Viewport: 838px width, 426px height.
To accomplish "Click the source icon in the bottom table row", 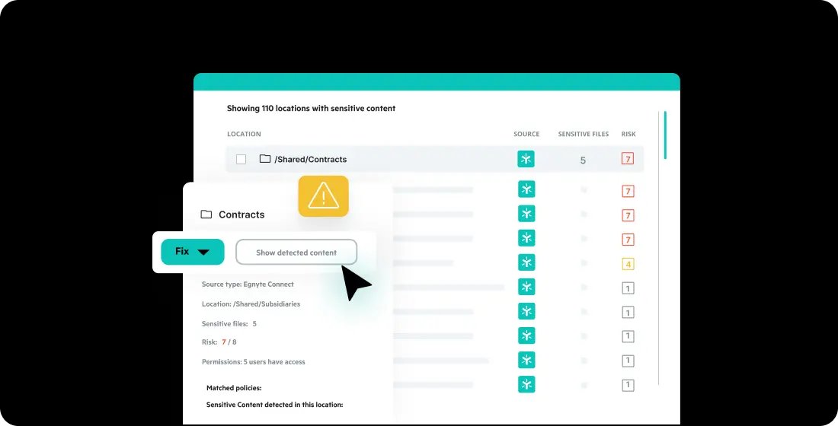I will click(526, 384).
